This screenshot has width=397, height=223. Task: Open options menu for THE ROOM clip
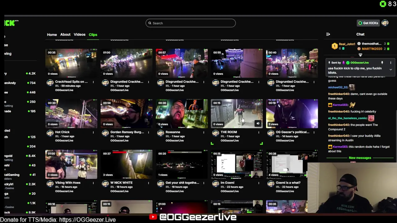[259, 132]
